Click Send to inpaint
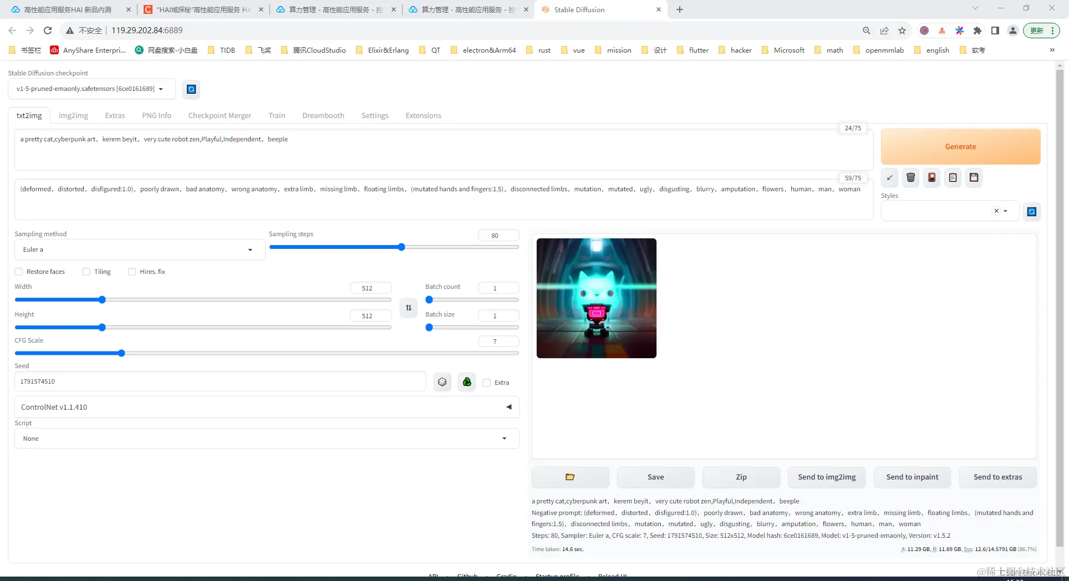This screenshot has height=581, width=1069. click(x=912, y=477)
